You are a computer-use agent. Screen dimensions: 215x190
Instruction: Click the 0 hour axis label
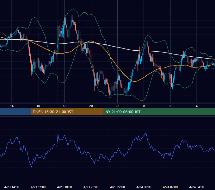(x=144, y=106)
